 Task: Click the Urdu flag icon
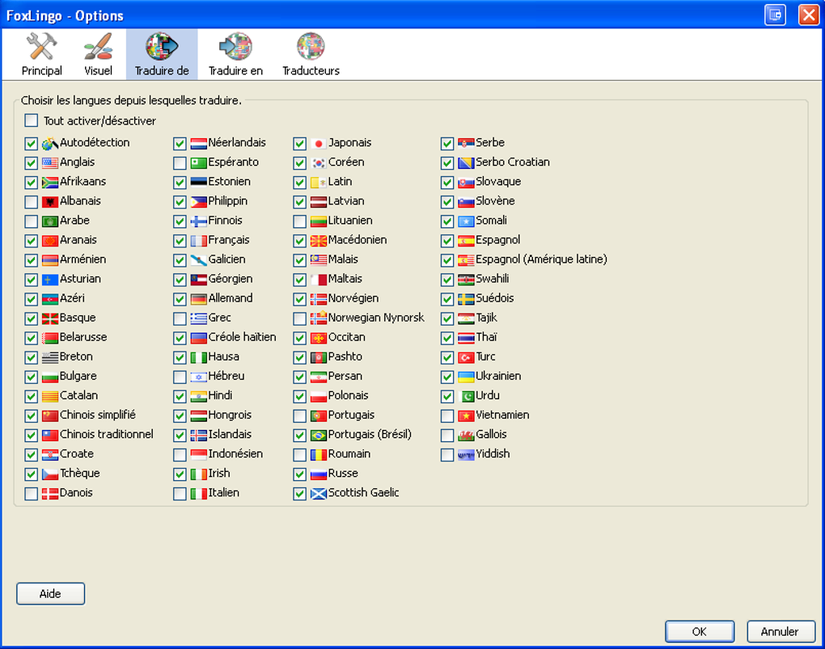pos(466,397)
